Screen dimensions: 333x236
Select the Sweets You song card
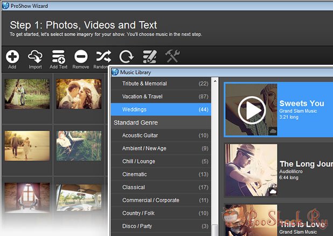[x=279, y=110]
